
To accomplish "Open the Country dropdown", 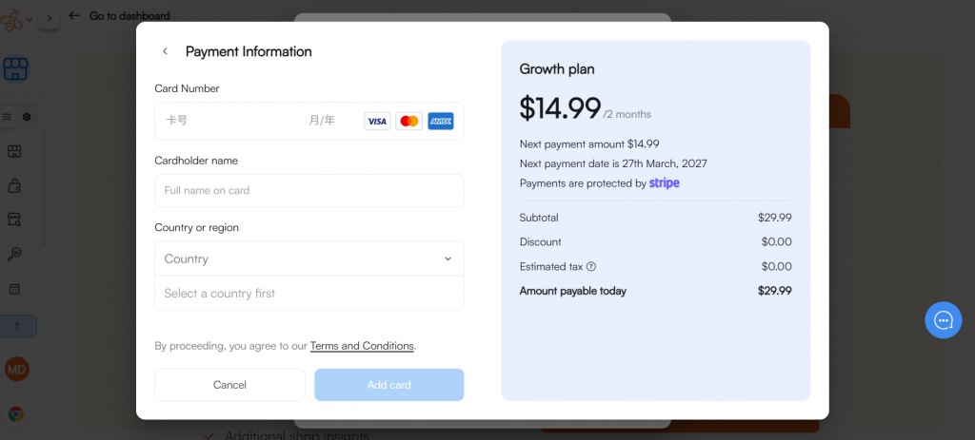I will click(308, 258).
